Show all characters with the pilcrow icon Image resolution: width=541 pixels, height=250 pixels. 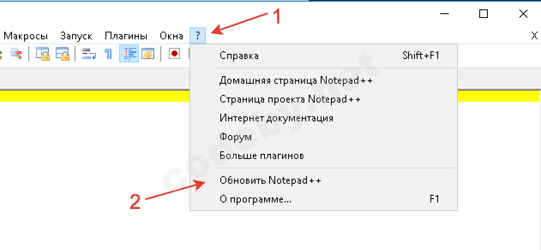tap(108, 53)
